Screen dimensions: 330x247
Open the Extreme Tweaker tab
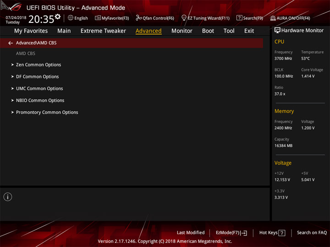(x=103, y=31)
